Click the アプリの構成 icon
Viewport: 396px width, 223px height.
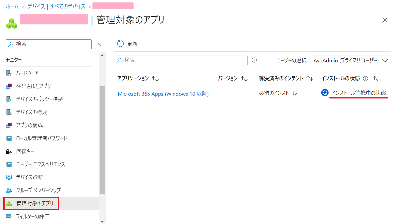click(x=9, y=125)
